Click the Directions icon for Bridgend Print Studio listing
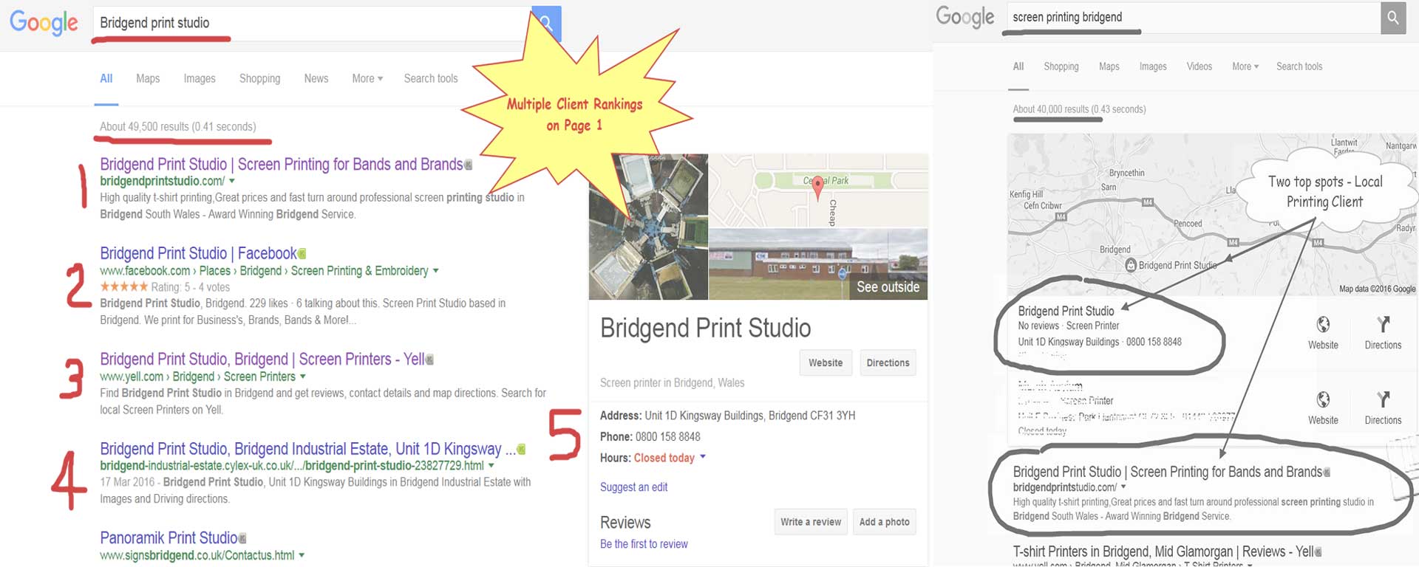 [1383, 325]
